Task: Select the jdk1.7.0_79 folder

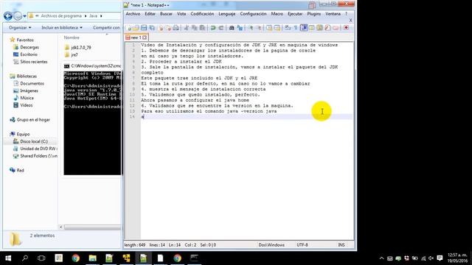Action: [77, 47]
